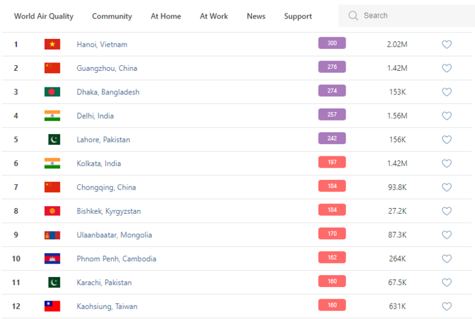Image resolution: width=475 pixels, height=319 pixels.
Task: Add Dhaka, Bangladesh to favorites
Action: pyautogui.click(x=446, y=92)
